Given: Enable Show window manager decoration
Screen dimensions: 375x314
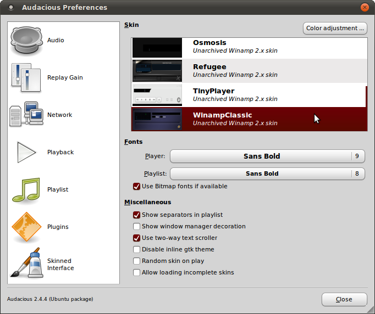Looking at the screenshot, I should [x=136, y=226].
